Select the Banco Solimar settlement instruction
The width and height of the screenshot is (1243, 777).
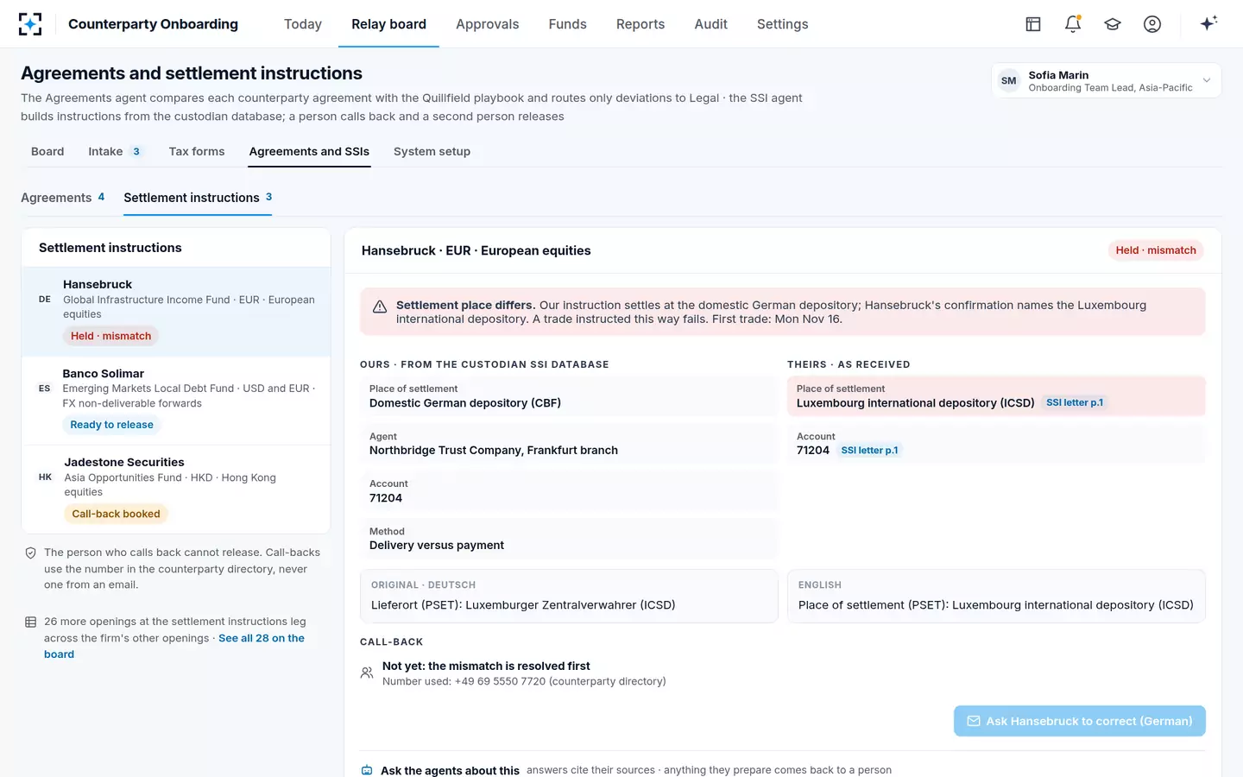point(176,401)
